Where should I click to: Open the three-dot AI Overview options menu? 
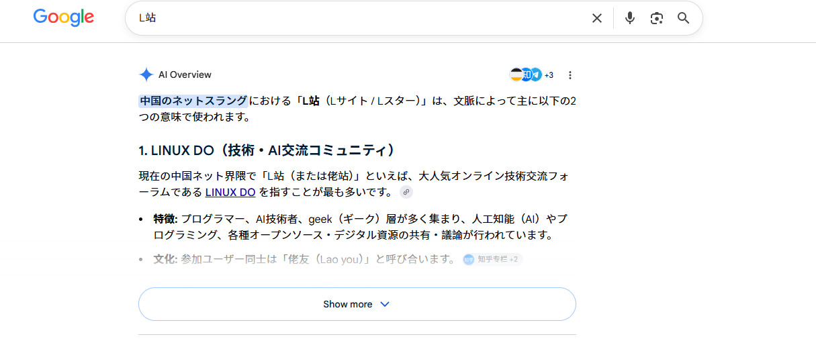[x=570, y=75]
